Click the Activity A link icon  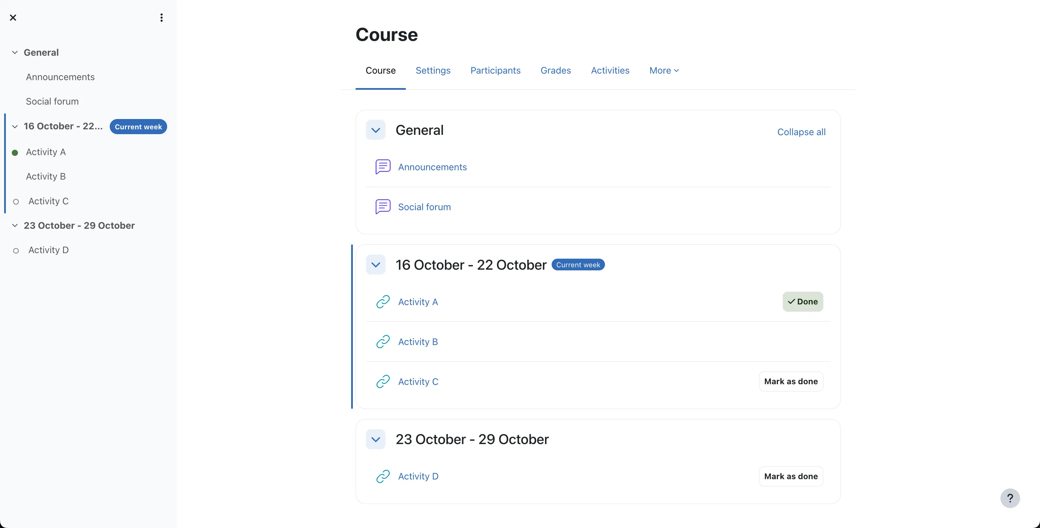pos(383,302)
